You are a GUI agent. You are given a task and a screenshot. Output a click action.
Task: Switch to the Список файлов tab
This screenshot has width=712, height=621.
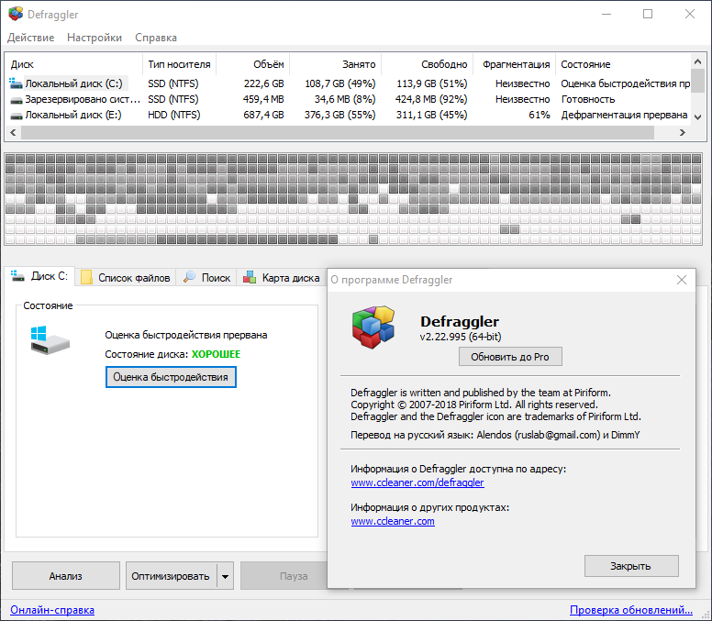127,277
